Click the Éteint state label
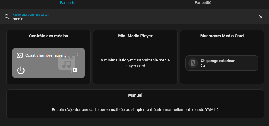Screen dimensions: 269x126 pos(205,65)
